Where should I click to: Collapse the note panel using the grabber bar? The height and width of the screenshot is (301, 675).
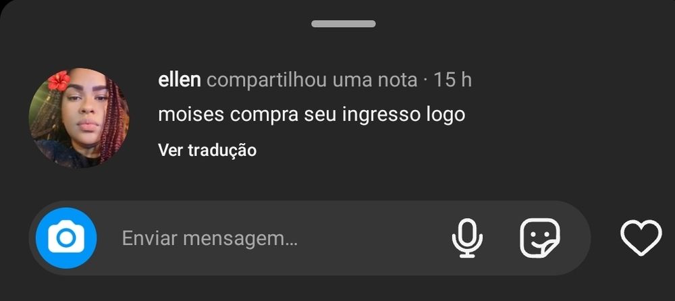[x=344, y=24]
